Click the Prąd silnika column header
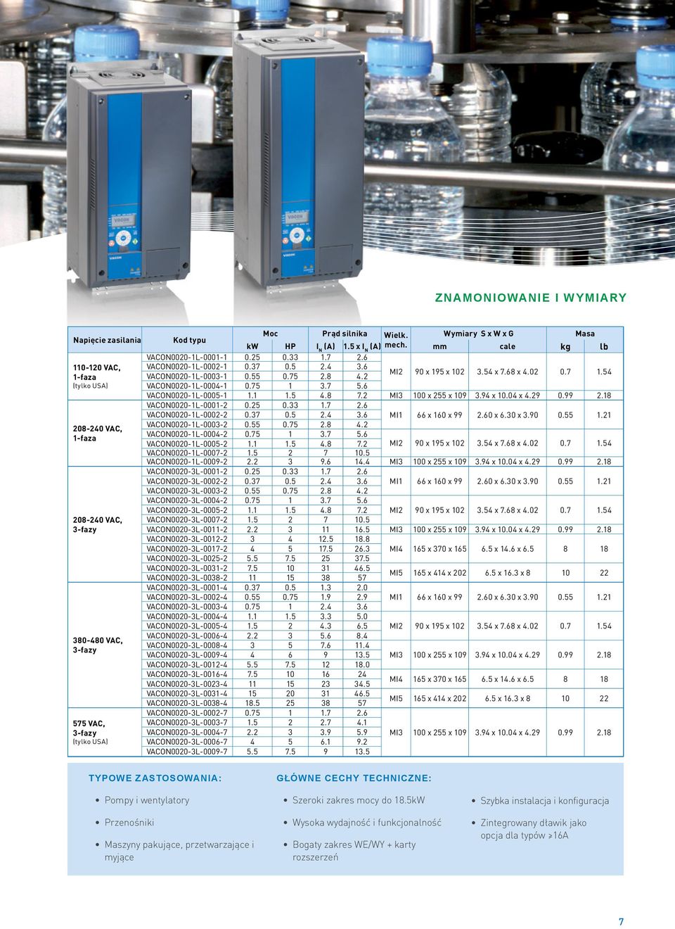 point(345,334)
